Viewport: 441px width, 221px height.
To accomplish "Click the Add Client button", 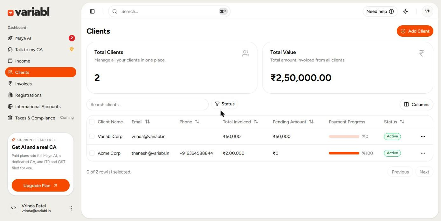I will tap(415, 31).
